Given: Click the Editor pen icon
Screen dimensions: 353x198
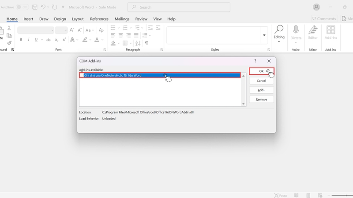Looking at the screenshot, I should point(313,33).
